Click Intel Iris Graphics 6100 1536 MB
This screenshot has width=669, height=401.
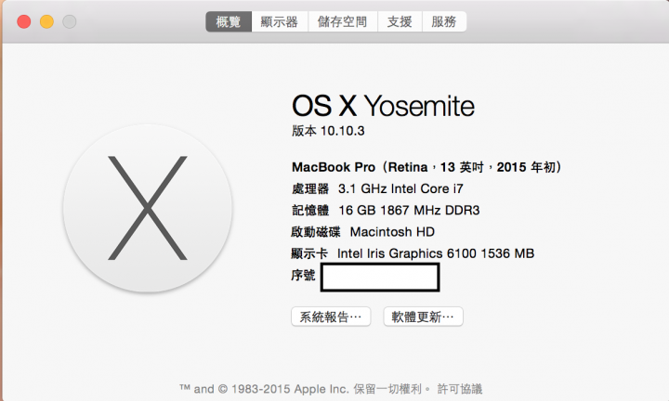pos(436,253)
